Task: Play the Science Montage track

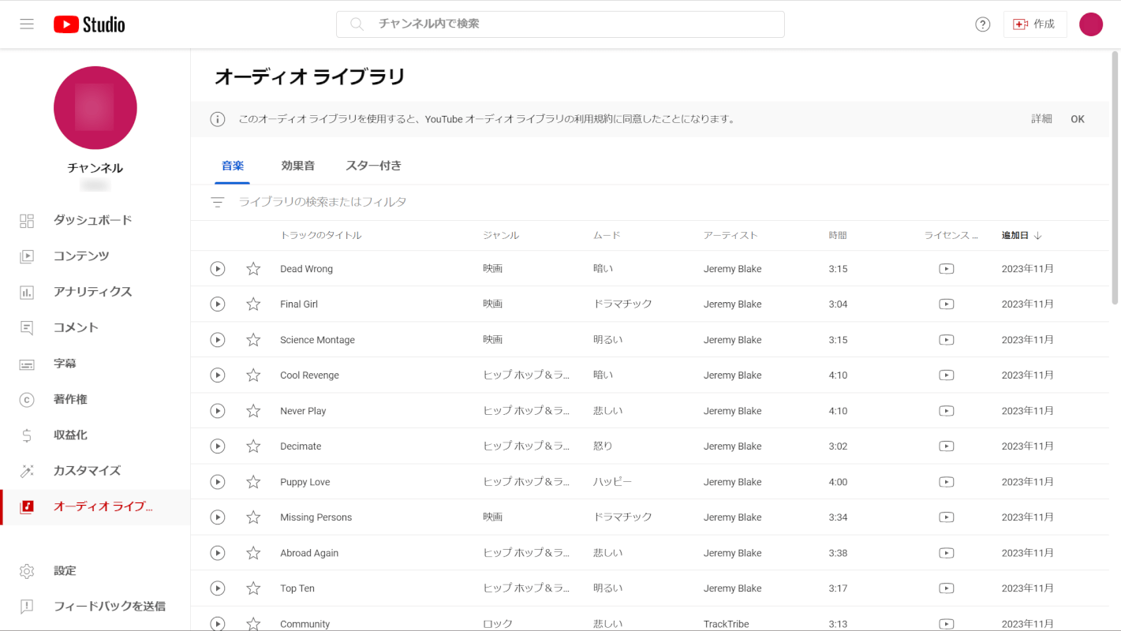Action: 218,340
